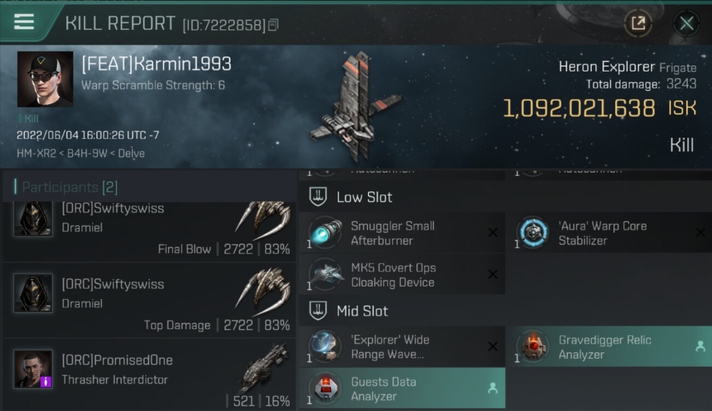
Task: Click the Gravedigger Relic Analyzer module icon
Action: [x=532, y=346]
